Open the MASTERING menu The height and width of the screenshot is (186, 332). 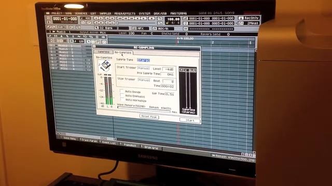pos(178,13)
